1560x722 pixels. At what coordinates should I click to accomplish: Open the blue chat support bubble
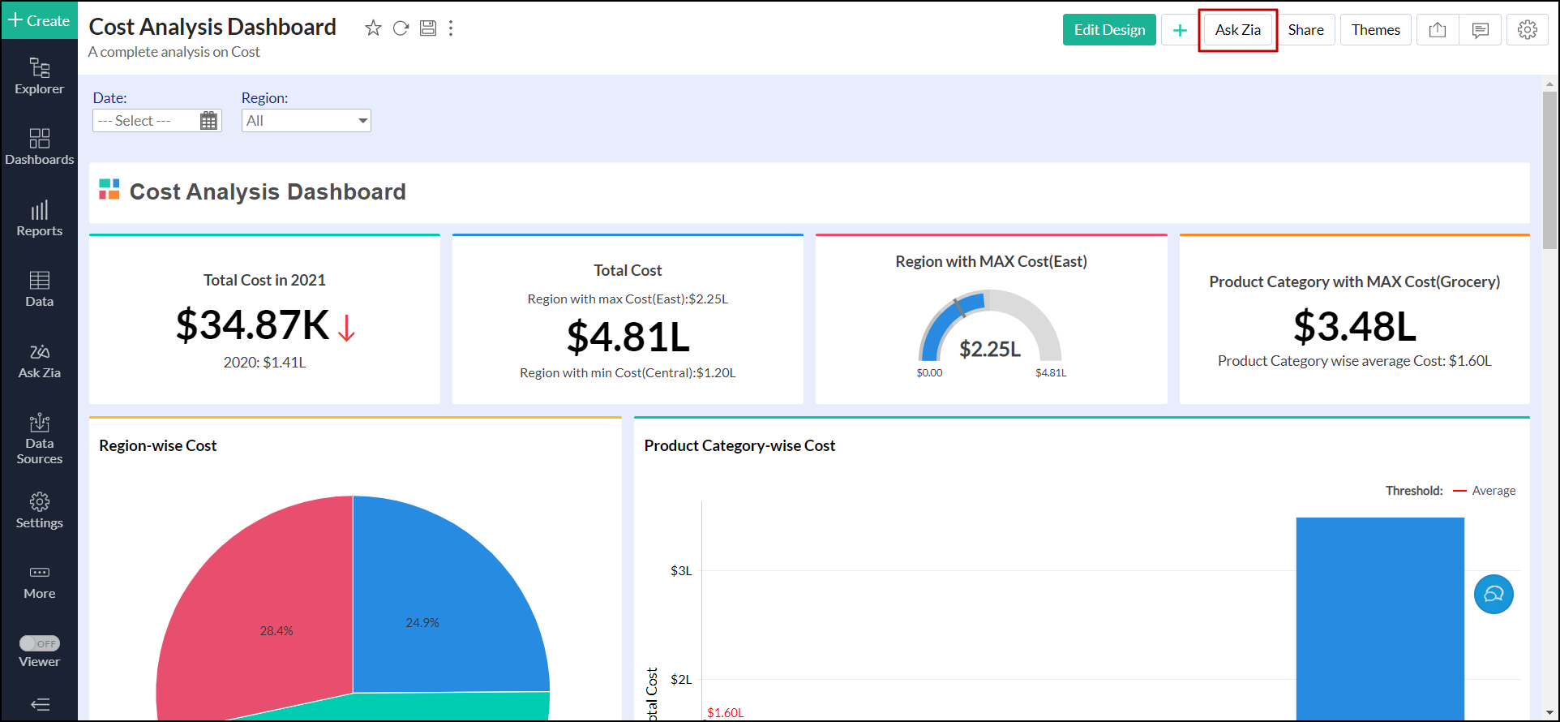click(x=1494, y=595)
